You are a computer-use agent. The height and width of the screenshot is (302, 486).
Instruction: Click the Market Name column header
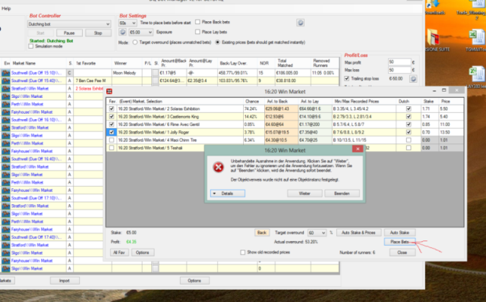tap(38, 63)
